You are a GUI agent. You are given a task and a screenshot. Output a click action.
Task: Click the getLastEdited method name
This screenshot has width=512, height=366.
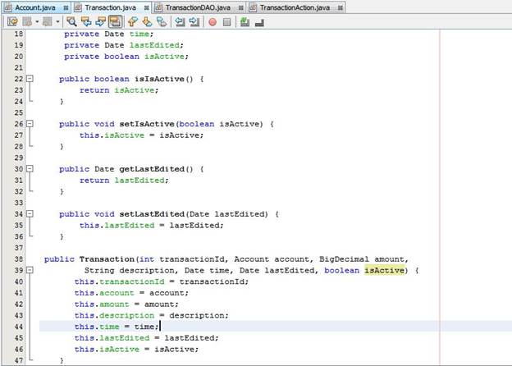click(152, 169)
